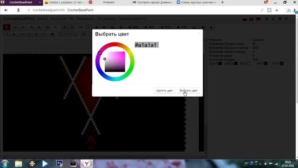Click the Yandex Я home icon
This screenshot has width=298, height=168.
18,10
